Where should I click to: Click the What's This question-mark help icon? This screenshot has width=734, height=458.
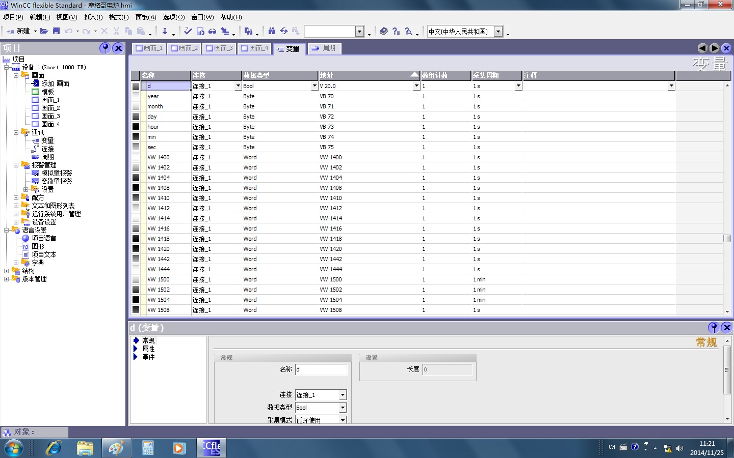pos(396,32)
